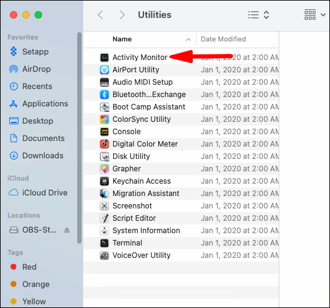Screen dimensions: 330x308
Task: Click the Applications sidebar icon
Action: click(14, 104)
